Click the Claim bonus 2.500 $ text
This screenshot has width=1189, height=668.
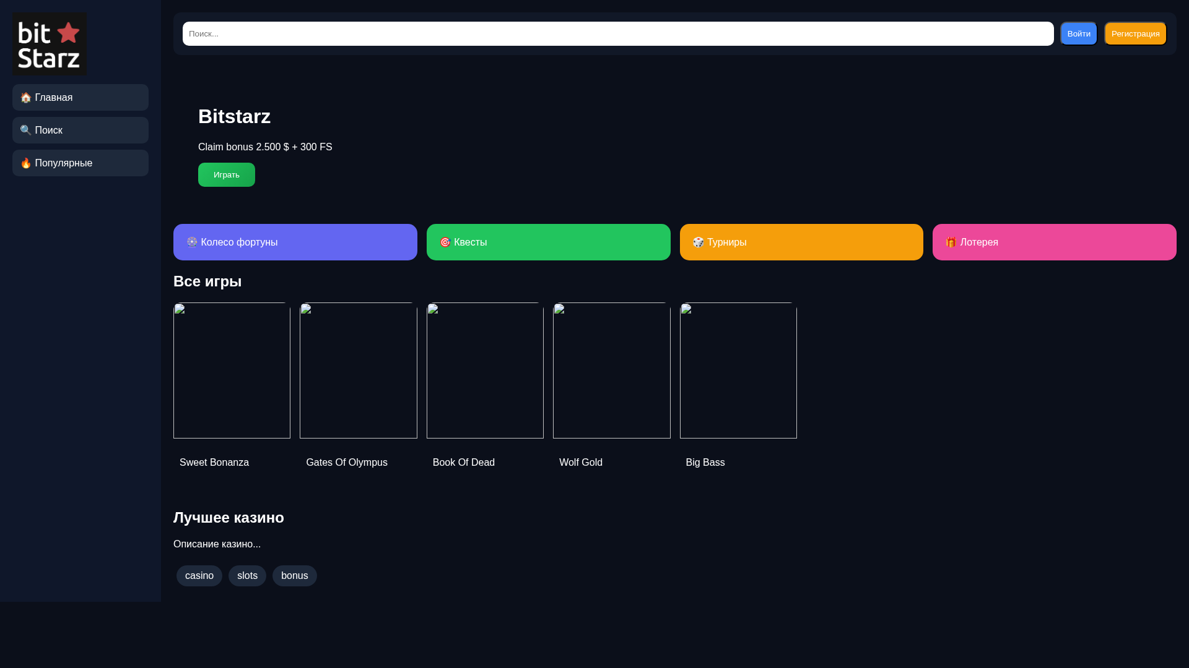point(265,147)
